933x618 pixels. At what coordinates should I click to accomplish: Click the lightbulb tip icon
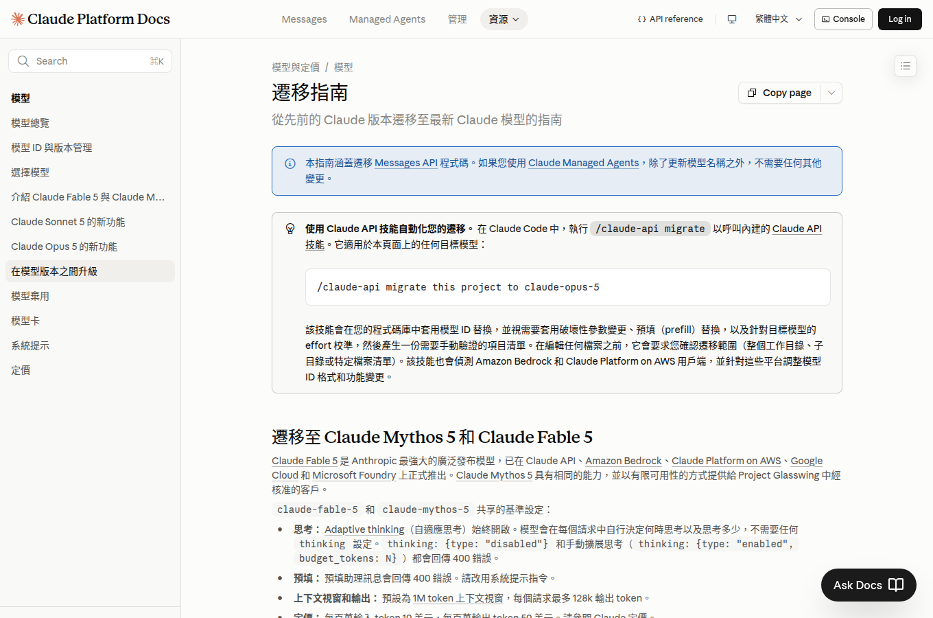(290, 229)
